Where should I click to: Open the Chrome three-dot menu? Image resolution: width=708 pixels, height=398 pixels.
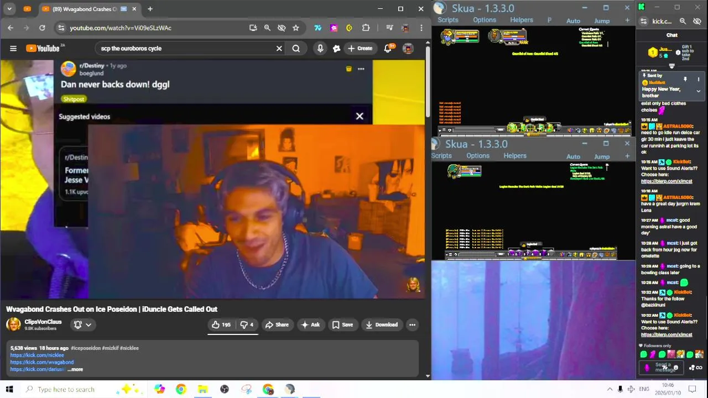point(421,28)
